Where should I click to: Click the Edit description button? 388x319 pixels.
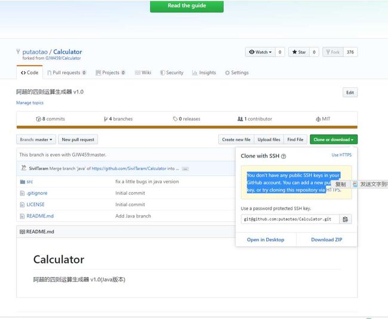pyautogui.click(x=350, y=93)
